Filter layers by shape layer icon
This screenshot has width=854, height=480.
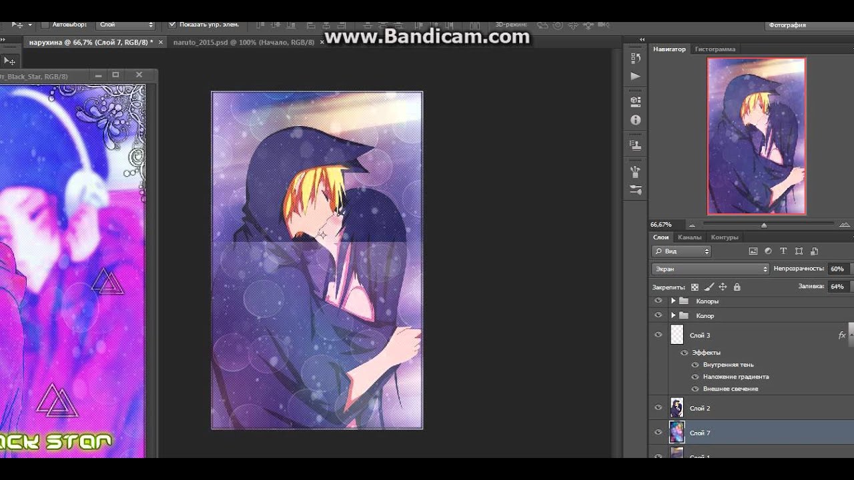point(799,251)
